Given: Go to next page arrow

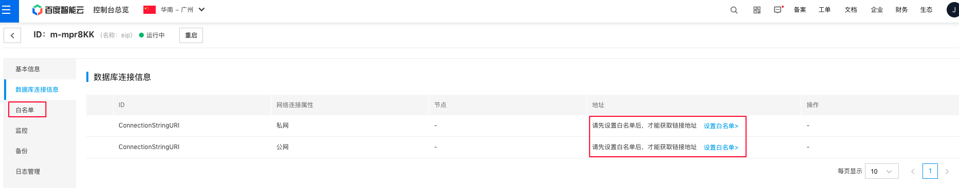Looking at the screenshot, I should tap(947, 172).
